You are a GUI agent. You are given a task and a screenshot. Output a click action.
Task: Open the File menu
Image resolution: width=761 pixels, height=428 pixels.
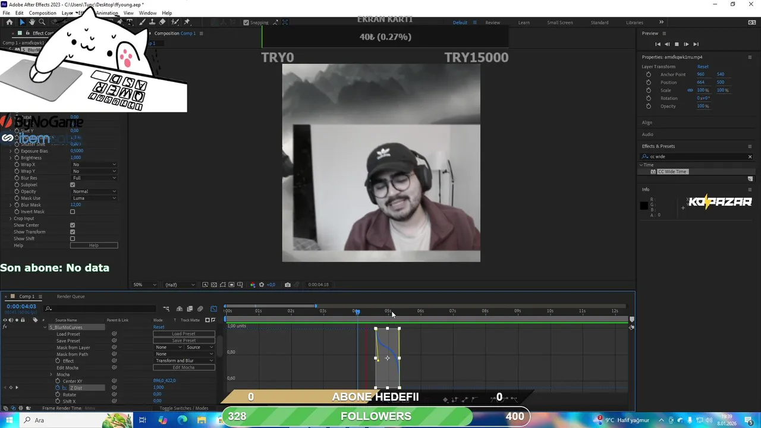[6, 13]
